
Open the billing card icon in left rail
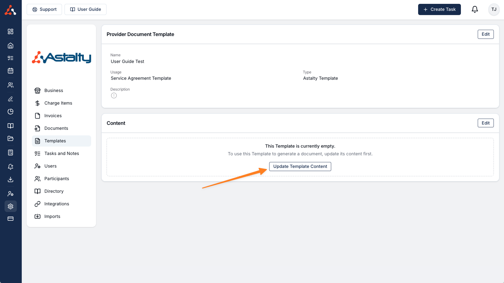pos(11,219)
